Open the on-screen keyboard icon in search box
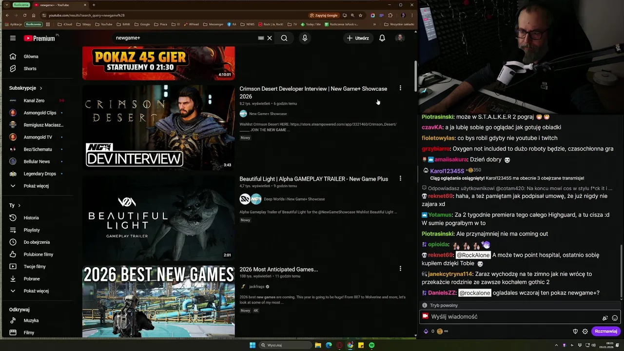 261,38
